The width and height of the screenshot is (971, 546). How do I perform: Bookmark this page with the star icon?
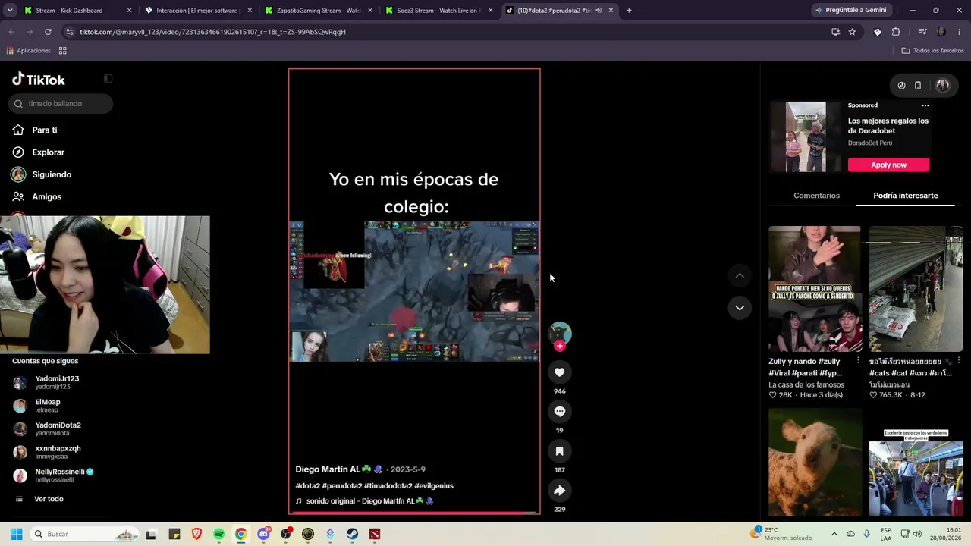(x=852, y=32)
